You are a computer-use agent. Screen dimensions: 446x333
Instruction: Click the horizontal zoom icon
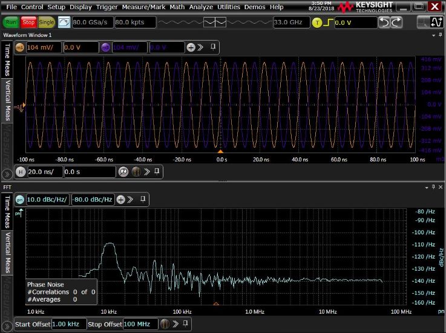[x=123, y=172]
